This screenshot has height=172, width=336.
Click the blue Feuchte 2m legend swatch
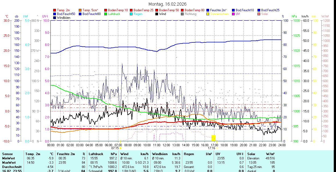pyautogui.click(x=208, y=10)
